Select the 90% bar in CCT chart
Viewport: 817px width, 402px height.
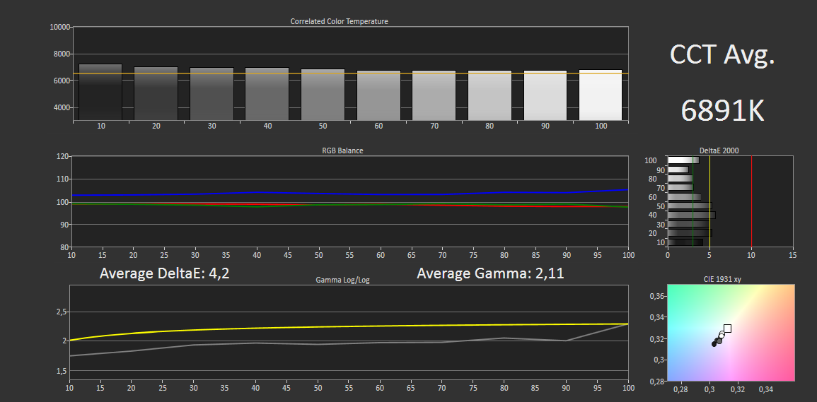[545, 95]
